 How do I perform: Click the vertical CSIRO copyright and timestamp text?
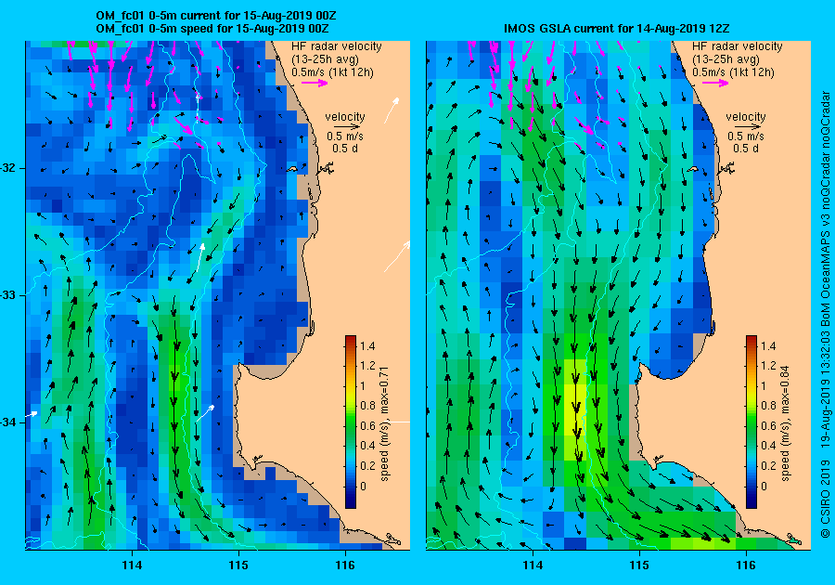825,315
